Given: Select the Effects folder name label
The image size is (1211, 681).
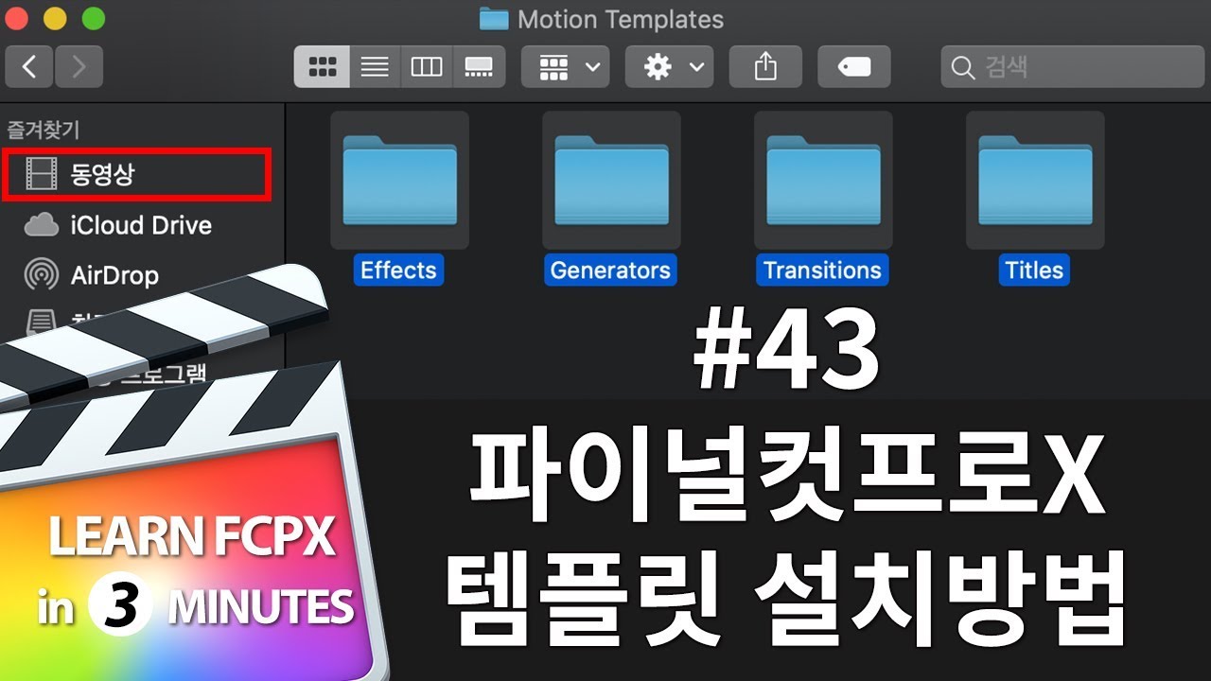Looking at the screenshot, I should pyautogui.click(x=398, y=271).
